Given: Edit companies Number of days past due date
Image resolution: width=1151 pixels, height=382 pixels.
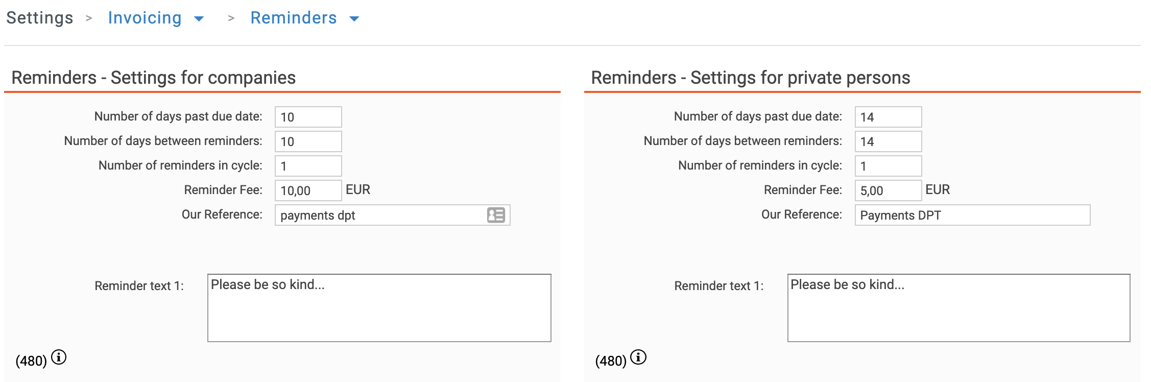Looking at the screenshot, I should (308, 117).
